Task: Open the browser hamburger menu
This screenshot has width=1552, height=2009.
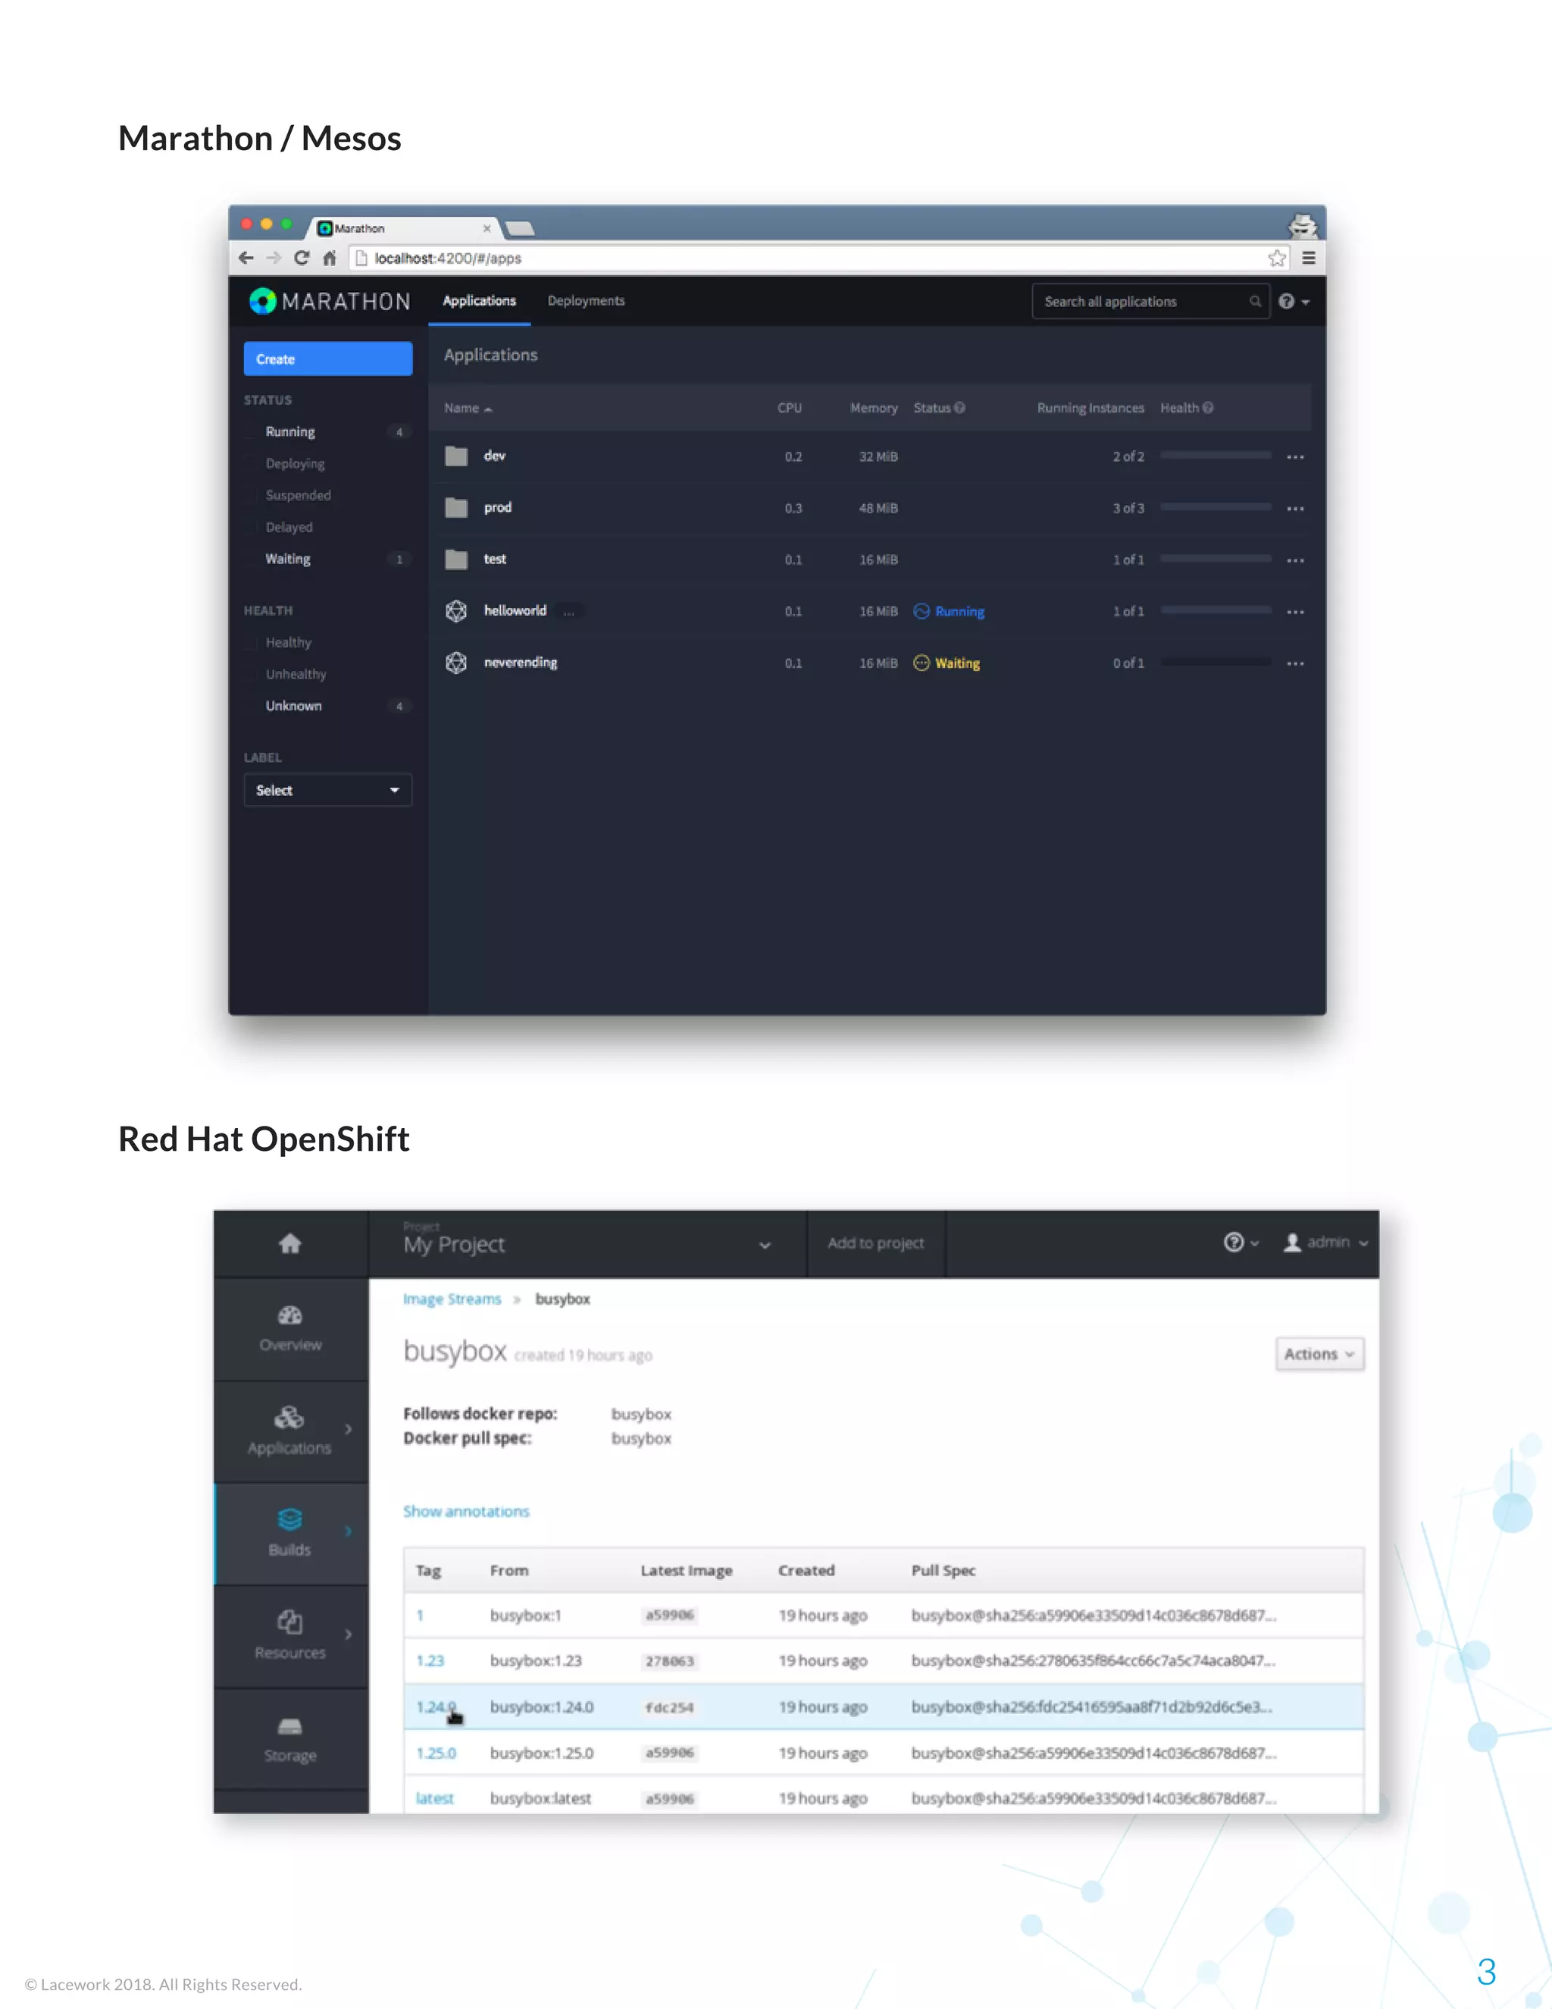Action: [1308, 259]
